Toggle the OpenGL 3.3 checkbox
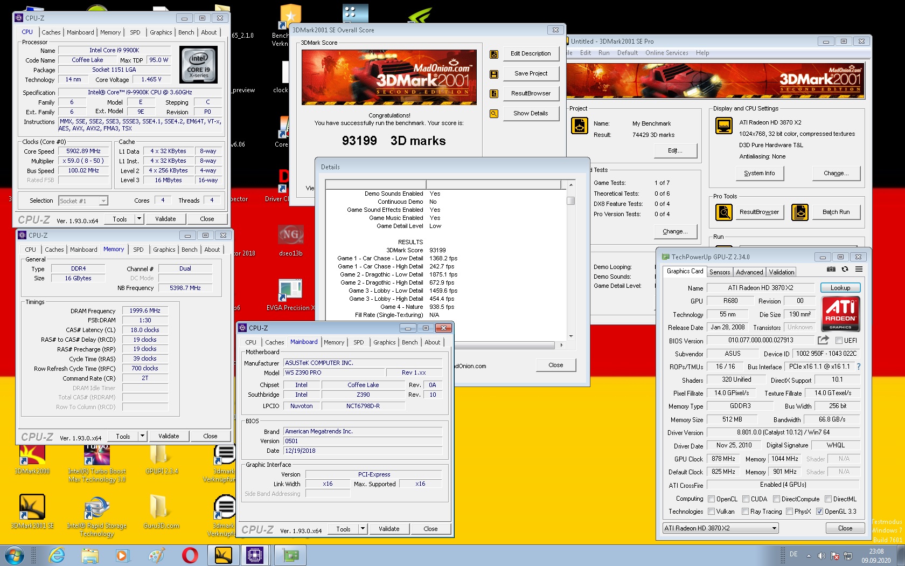905x566 pixels. (x=819, y=512)
